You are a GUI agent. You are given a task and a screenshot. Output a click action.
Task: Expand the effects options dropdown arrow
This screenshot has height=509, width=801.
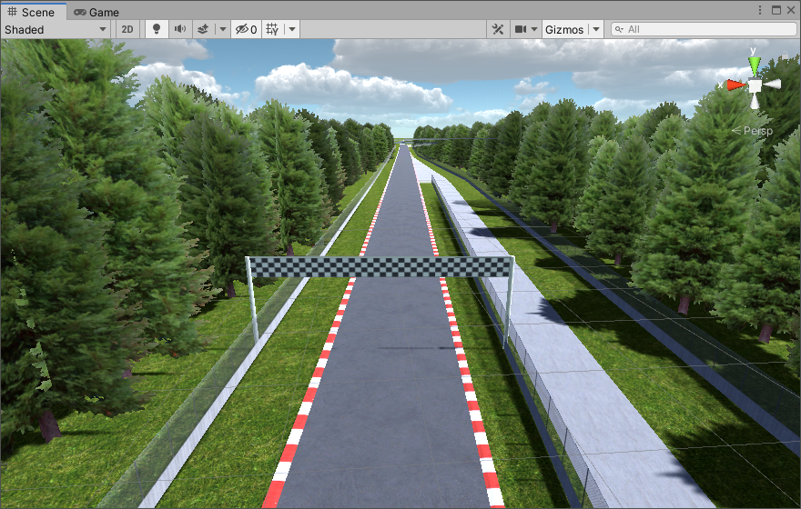point(222,30)
